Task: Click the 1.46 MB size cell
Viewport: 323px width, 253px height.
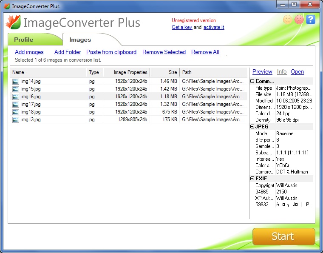Action: [x=168, y=81]
